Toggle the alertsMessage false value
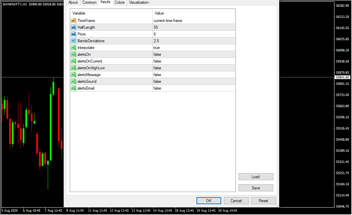This screenshot has width=352, height=215. (193, 75)
